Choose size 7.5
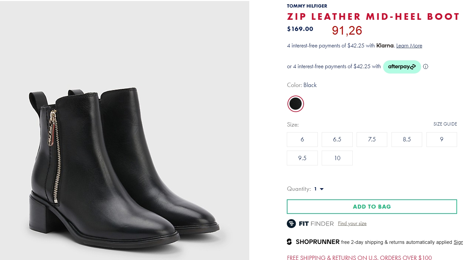The width and height of the screenshot is (463, 260). (x=372, y=139)
